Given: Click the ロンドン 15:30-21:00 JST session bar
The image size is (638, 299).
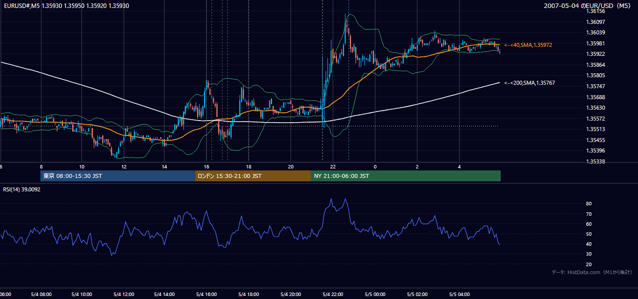Looking at the screenshot, I should (x=253, y=176).
